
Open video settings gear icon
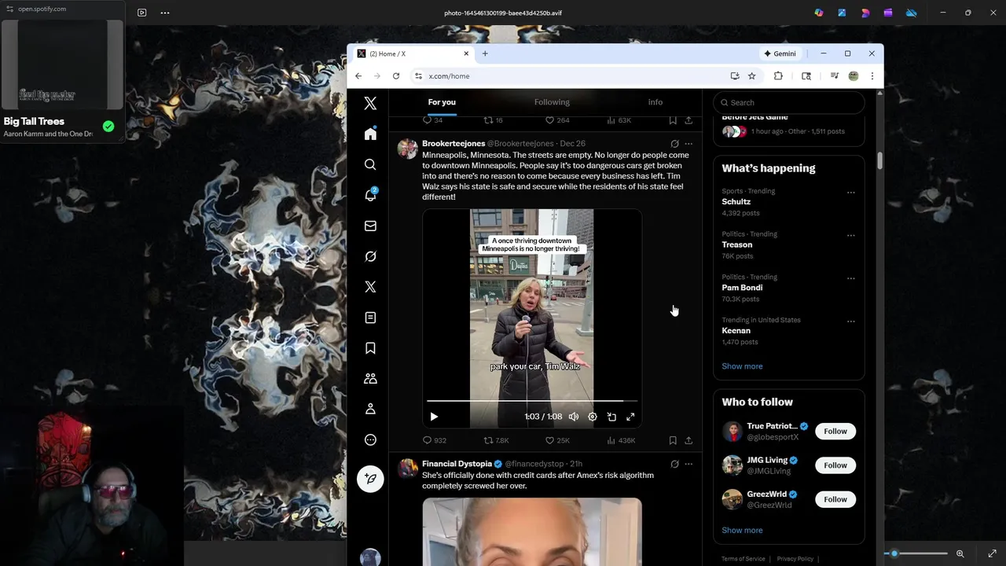(593, 417)
